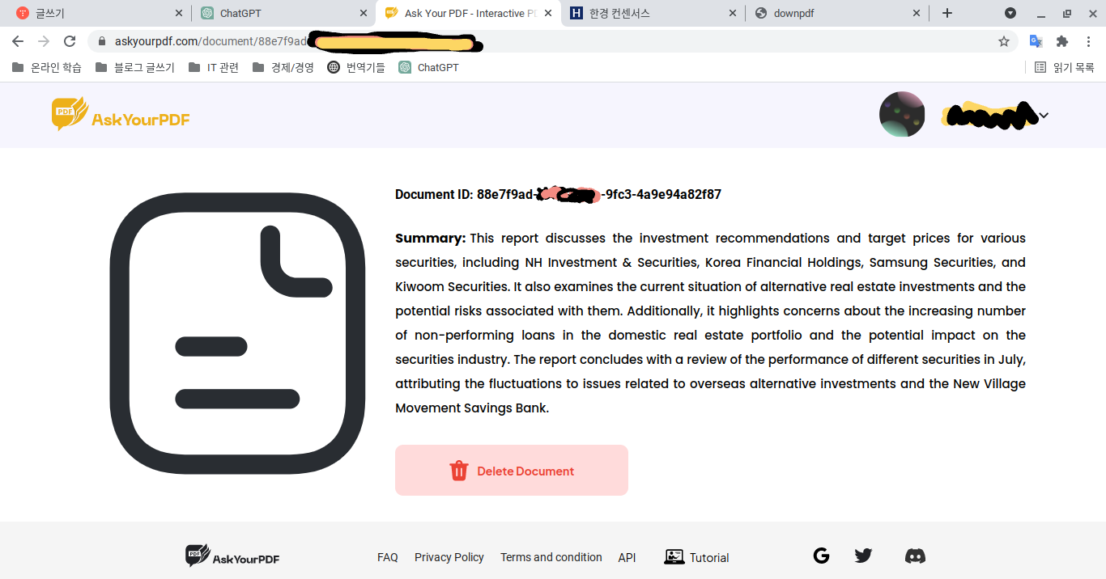
Task: Open the tab search dropdown
Action: pyautogui.click(x=1010, y=13)
